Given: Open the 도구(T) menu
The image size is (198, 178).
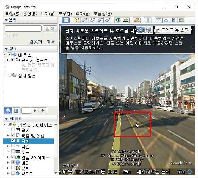Looking at the screenshot, I should tap(65, 14).
